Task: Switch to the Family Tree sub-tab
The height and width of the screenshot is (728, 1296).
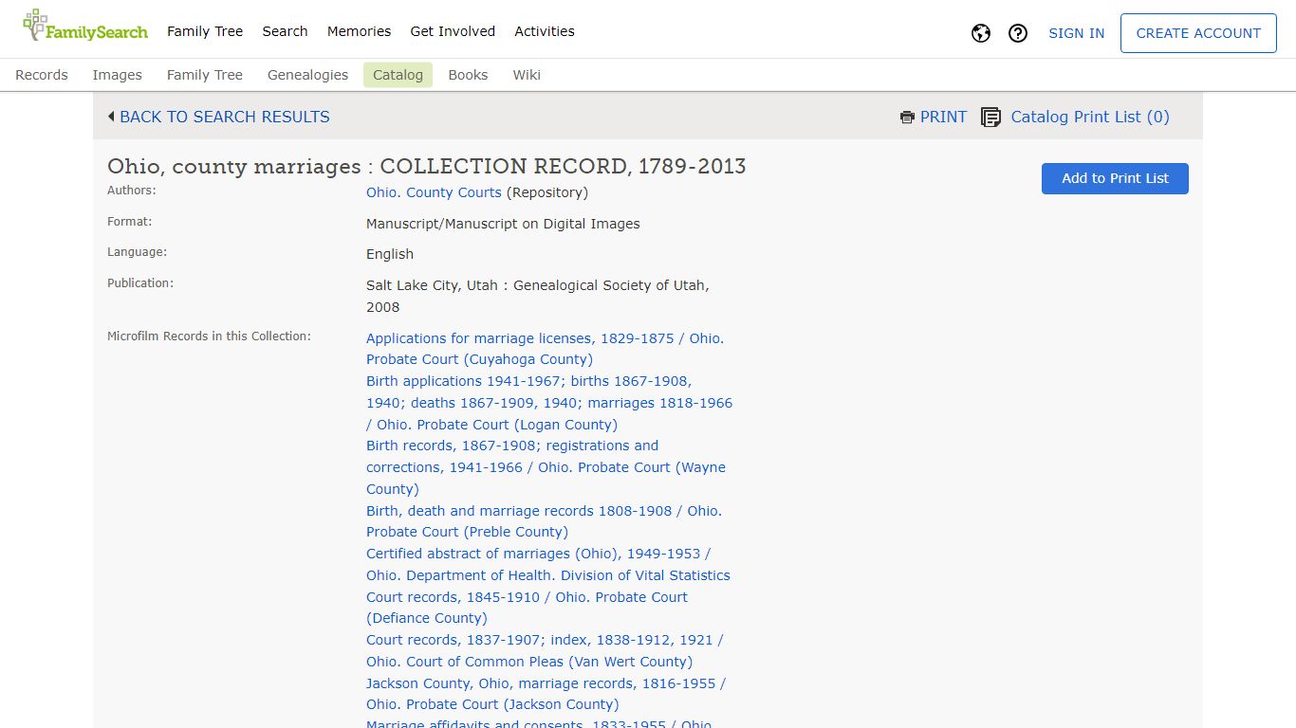Action: click(205, 75)
